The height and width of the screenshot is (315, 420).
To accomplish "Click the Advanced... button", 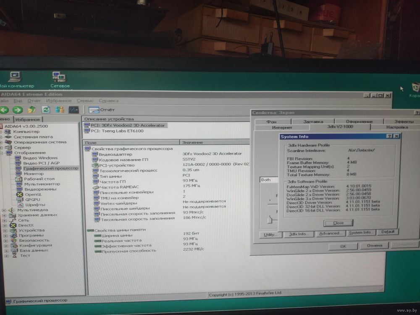I will [x=330, y=234].
